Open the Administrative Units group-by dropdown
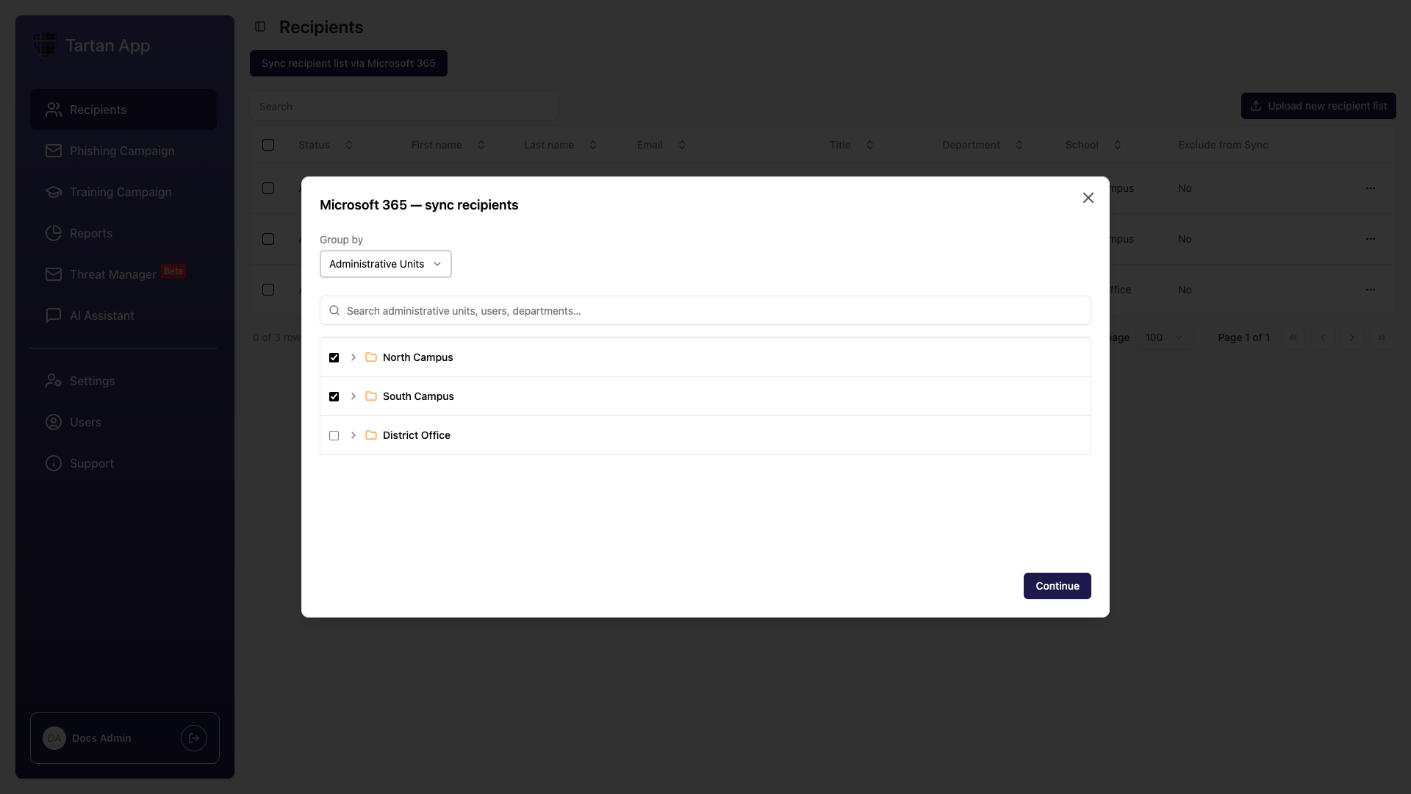 point(385,264)
